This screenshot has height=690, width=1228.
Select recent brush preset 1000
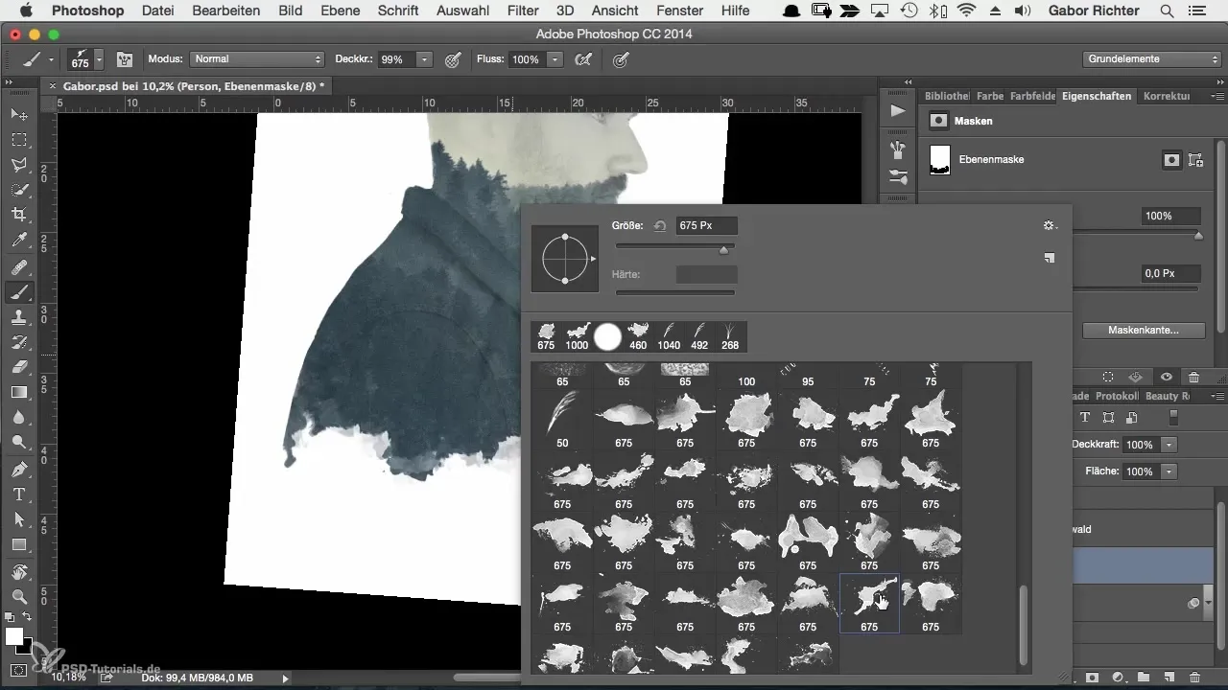[577, 337]
